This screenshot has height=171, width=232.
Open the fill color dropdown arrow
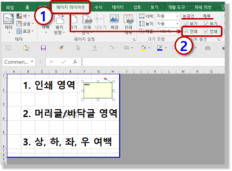click(149, 48)
